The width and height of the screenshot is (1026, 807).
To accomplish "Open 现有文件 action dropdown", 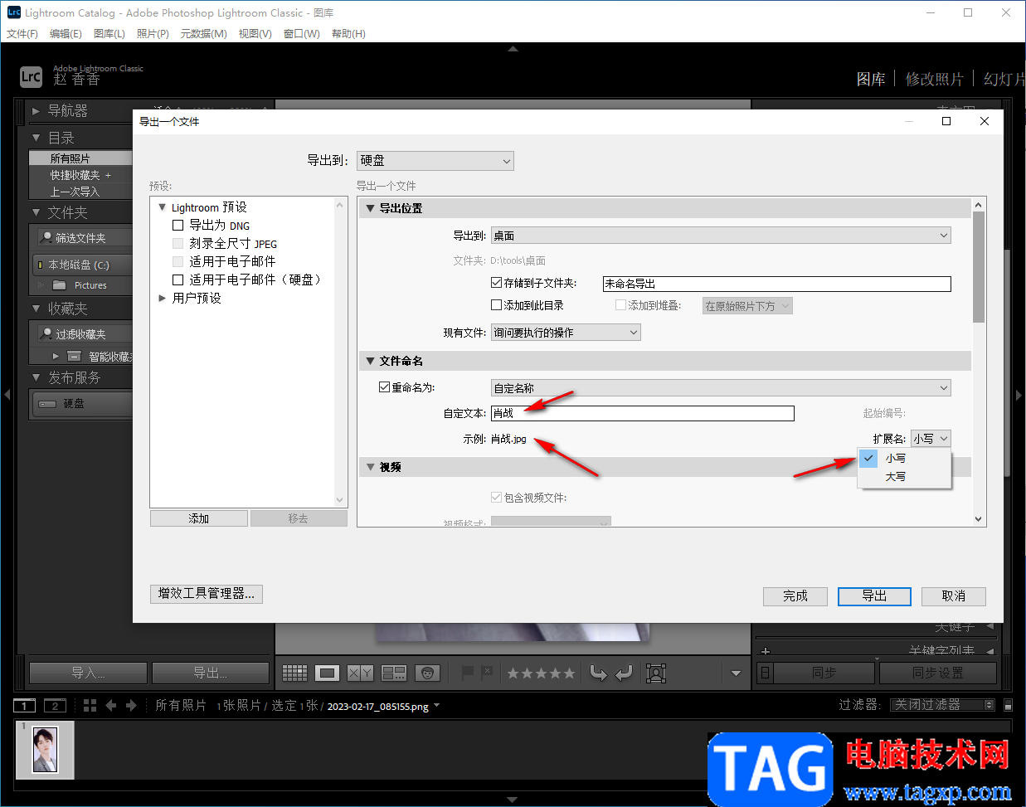I will 566,333.
